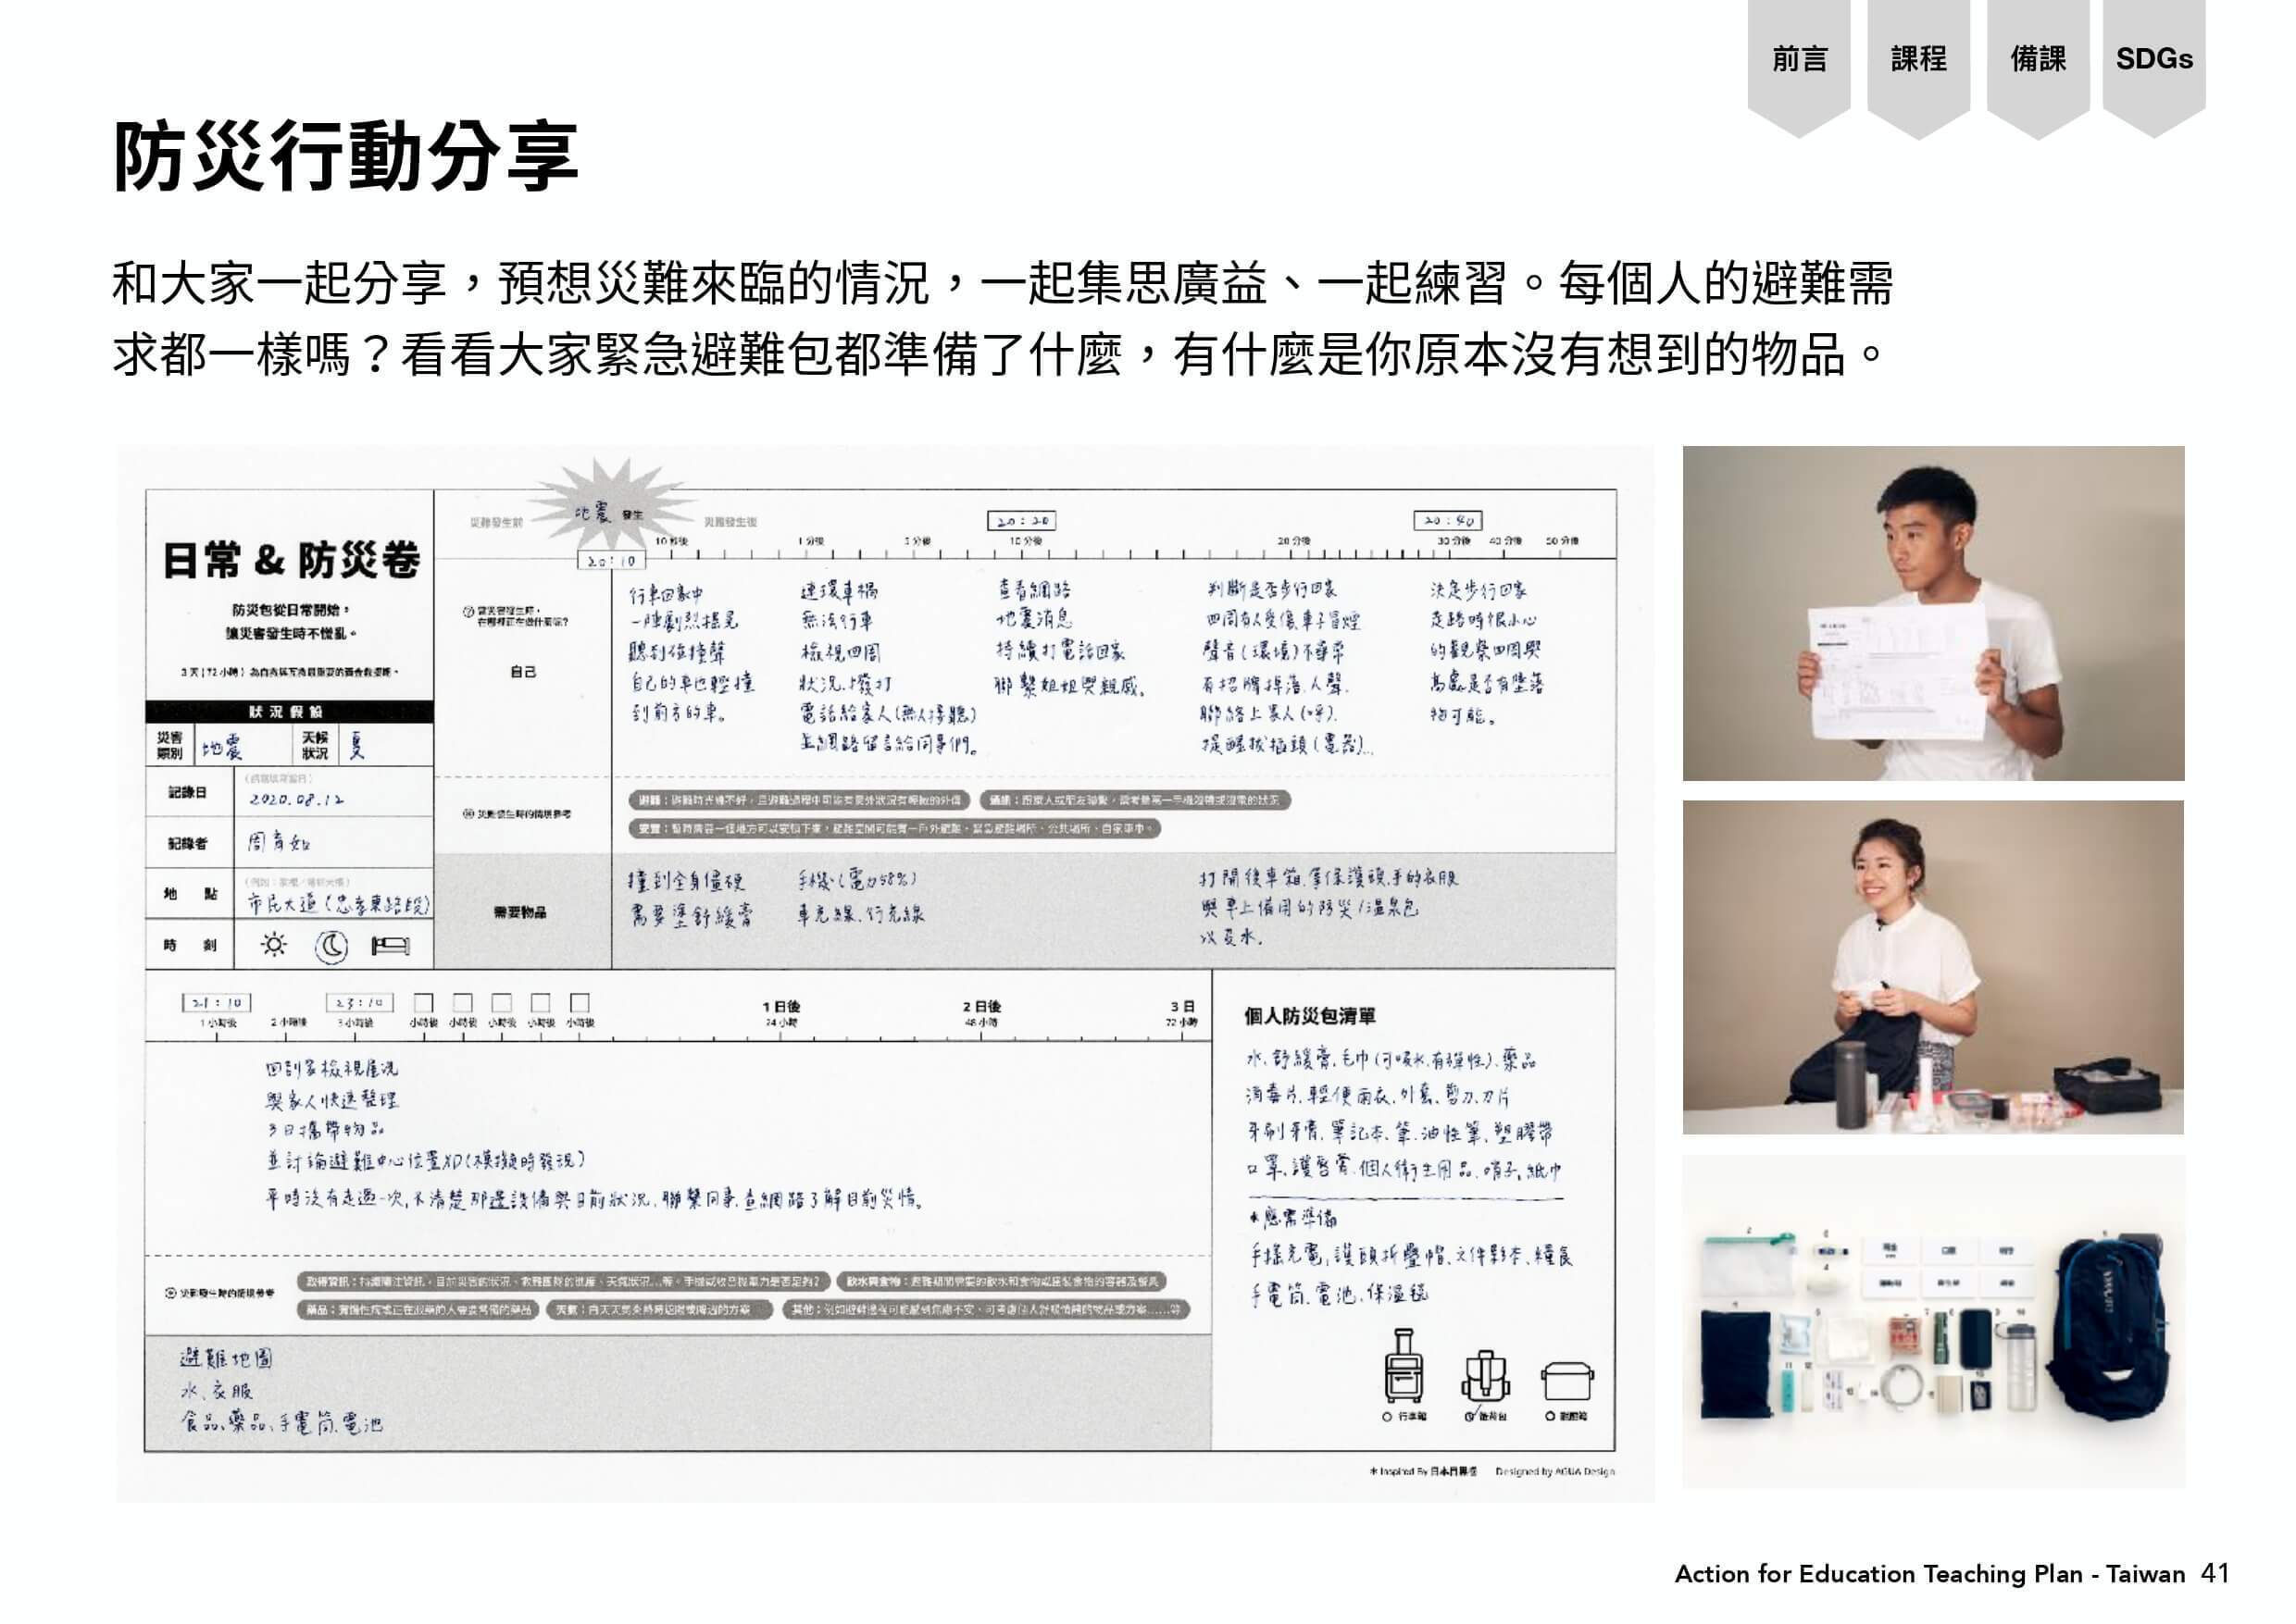Select the 行李箱 radio button

click(1388, 1417)
